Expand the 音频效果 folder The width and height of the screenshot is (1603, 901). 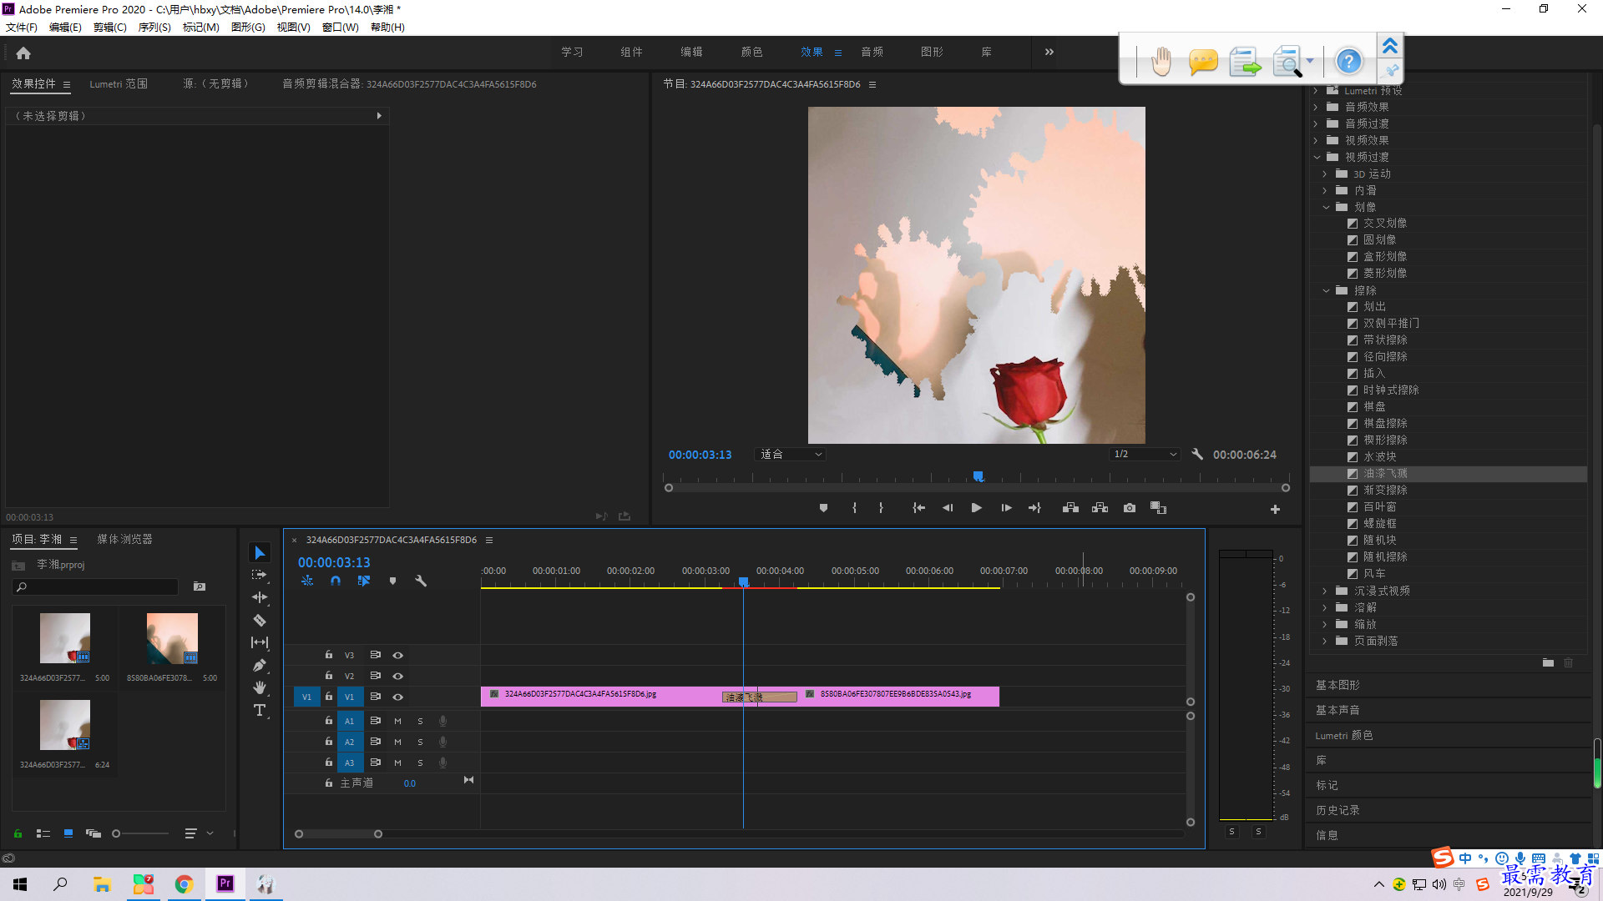click(x=1317, y=107)
